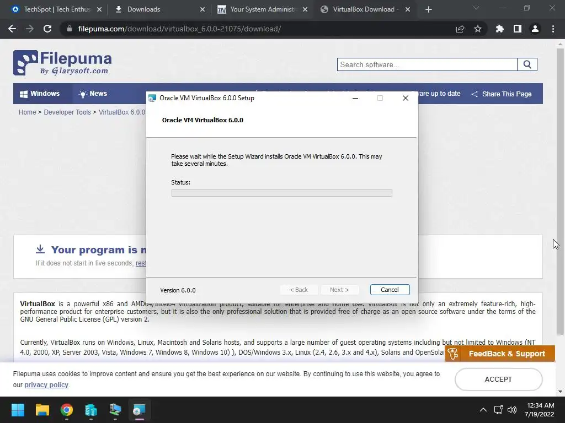Viewport: 565px width, 423px height.
Task: Click Share This Page
Action: 501,94
